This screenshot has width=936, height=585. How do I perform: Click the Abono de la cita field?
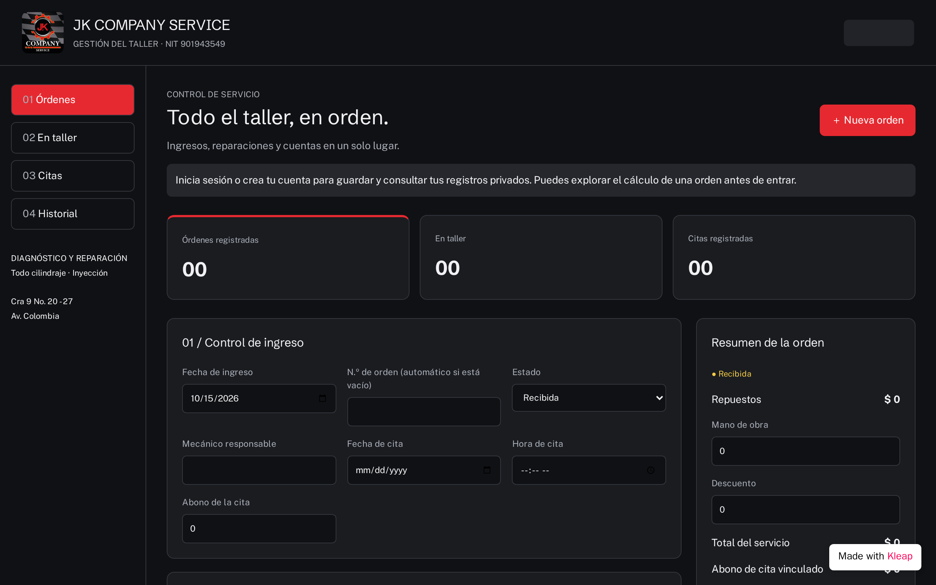point(259,529)
